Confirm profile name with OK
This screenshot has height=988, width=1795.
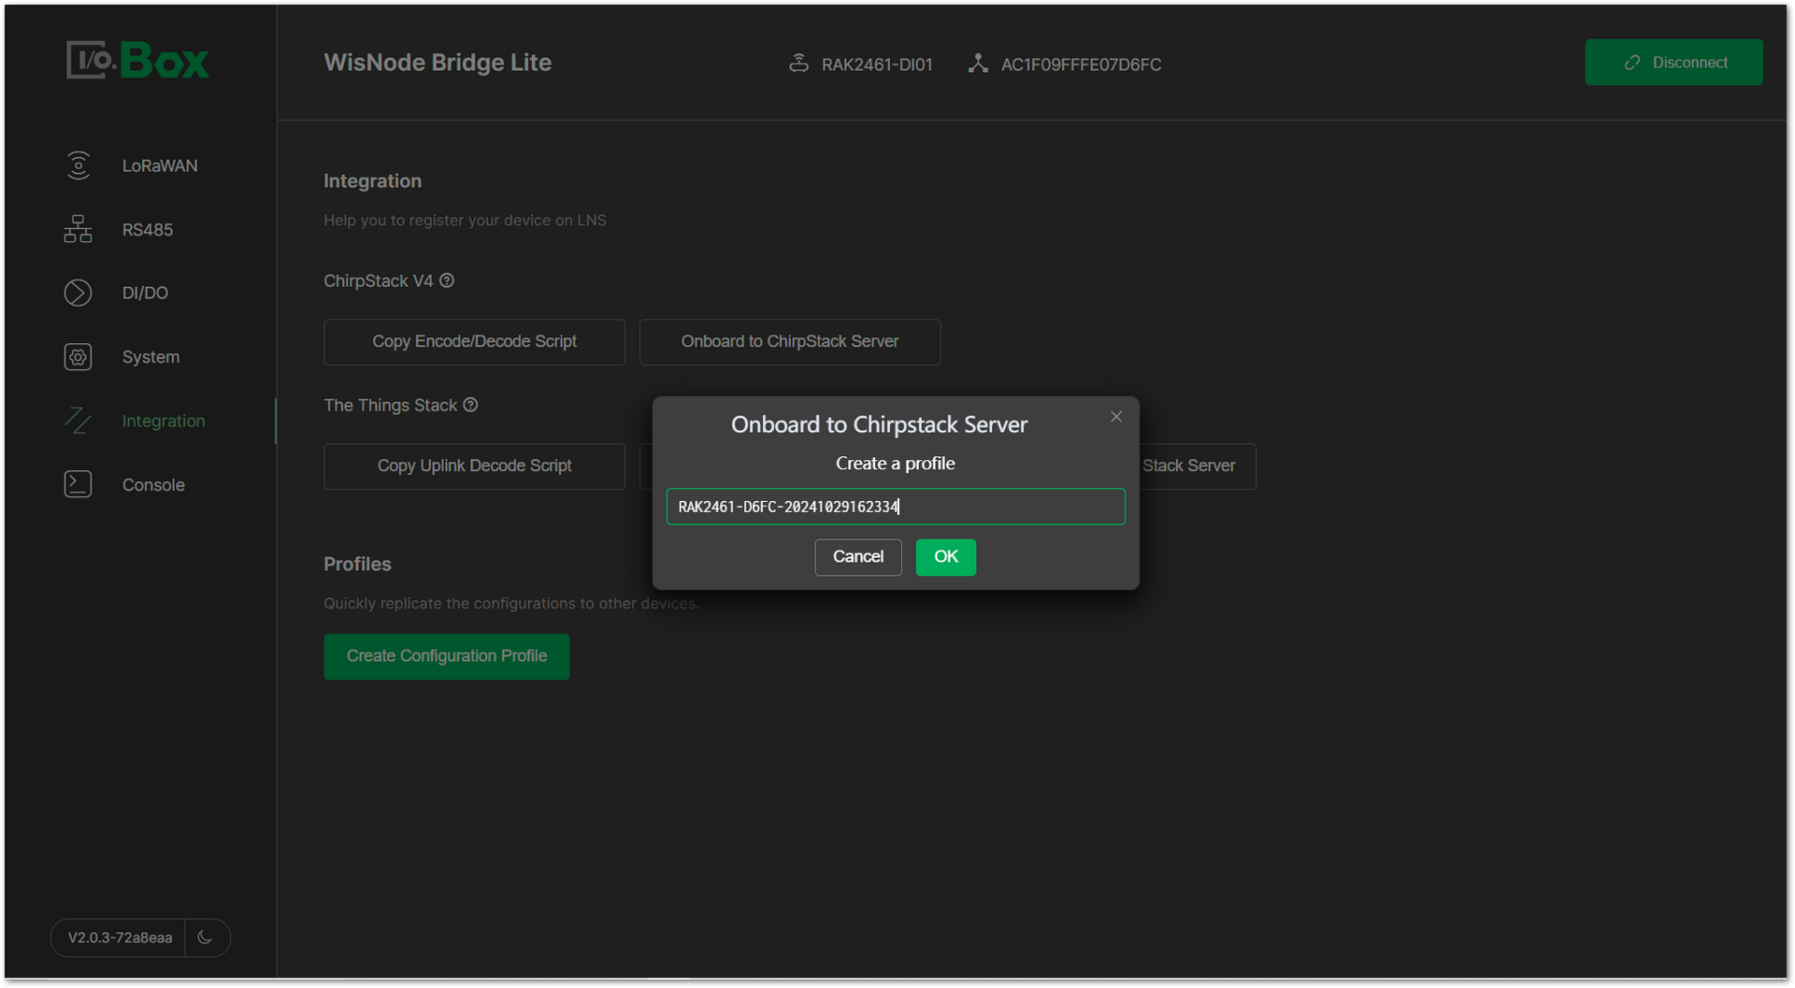click(946, 557)
